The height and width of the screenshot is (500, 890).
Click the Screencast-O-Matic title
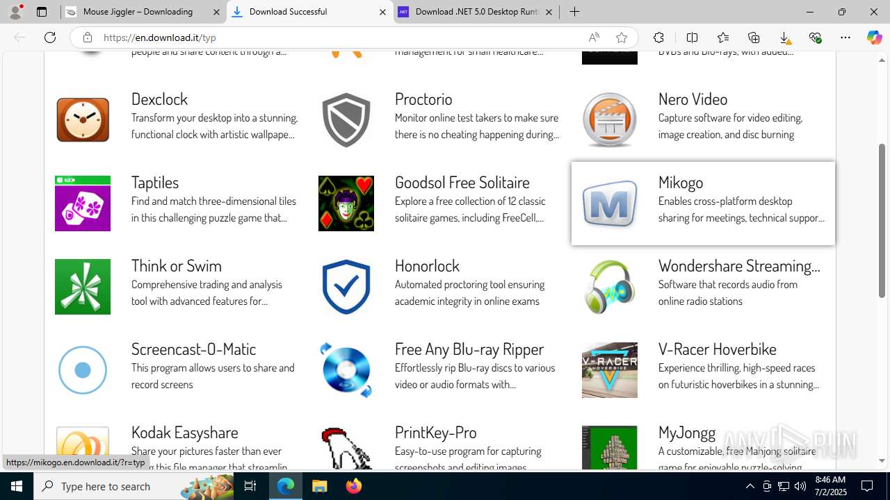(193, 349)
